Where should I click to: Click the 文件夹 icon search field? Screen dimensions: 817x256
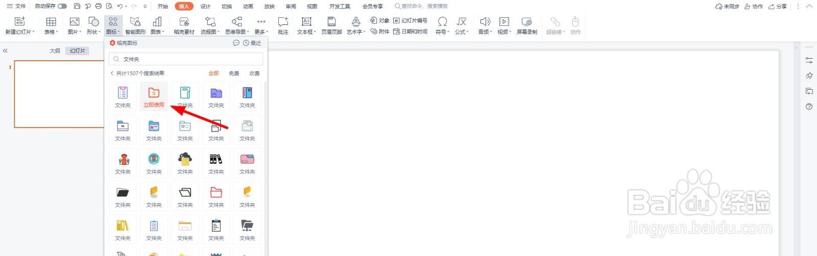(x=186, y=59)
